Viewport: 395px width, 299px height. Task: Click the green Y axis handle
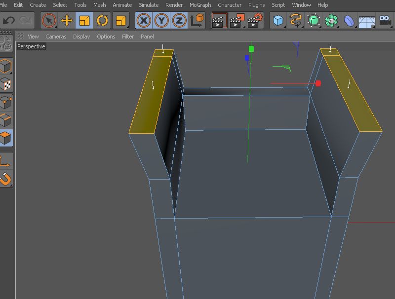pos(251,48)
